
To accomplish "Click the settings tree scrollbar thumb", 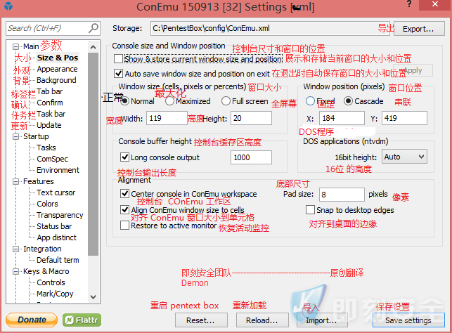I will (x=93, y=154).
